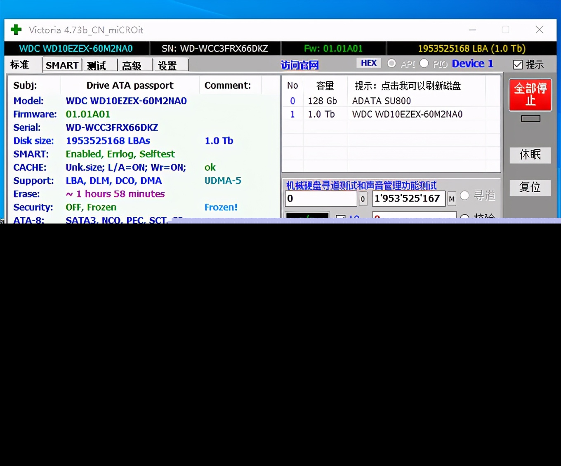Click the CACHE value Unk.size; L/A=ON; Wr=ON;

[126, 167]
